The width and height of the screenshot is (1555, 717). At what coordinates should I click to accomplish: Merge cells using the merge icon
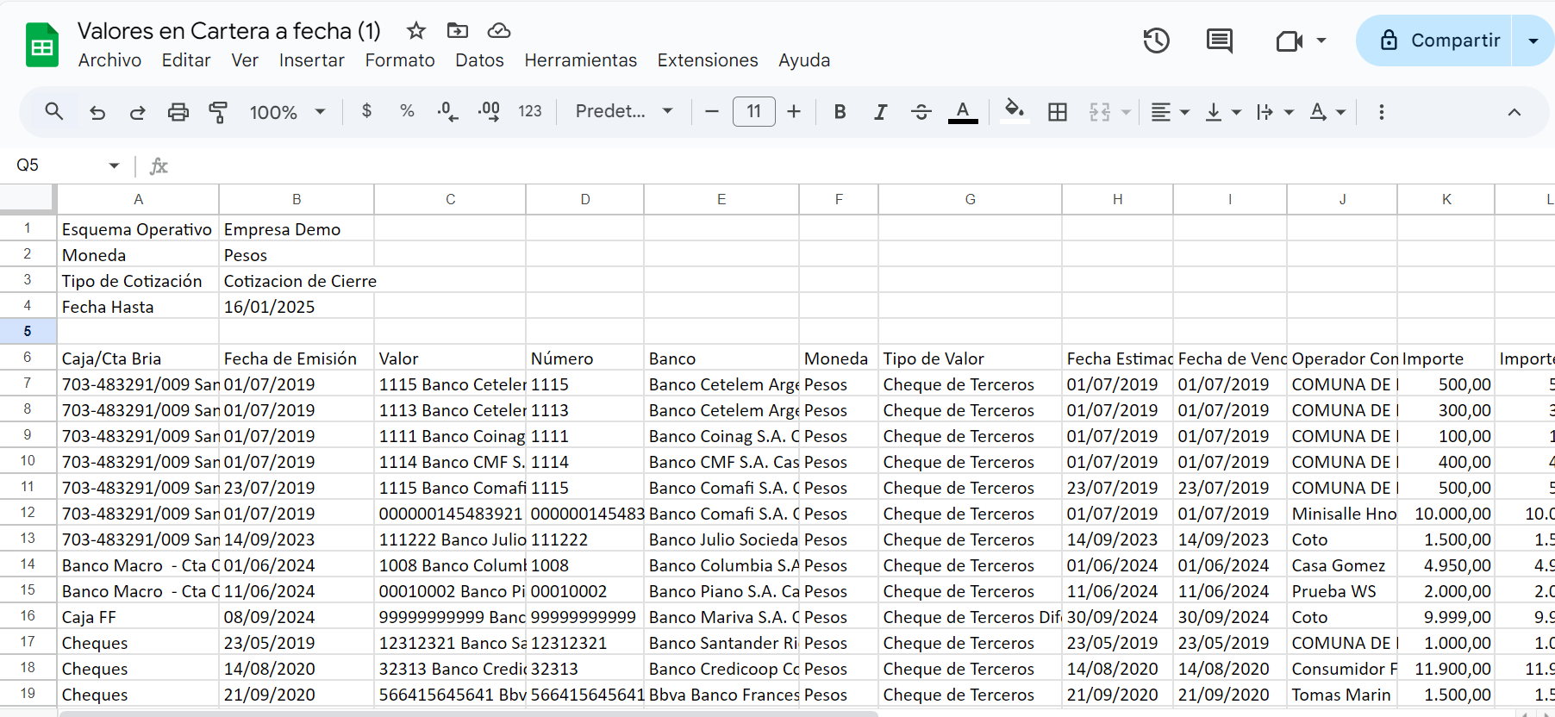tap(1100, 112)
